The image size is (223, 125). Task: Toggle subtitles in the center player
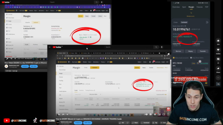(x=151, y=115)
